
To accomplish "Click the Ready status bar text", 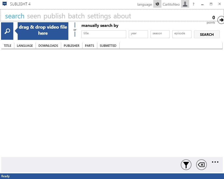I will coord(5,176).
